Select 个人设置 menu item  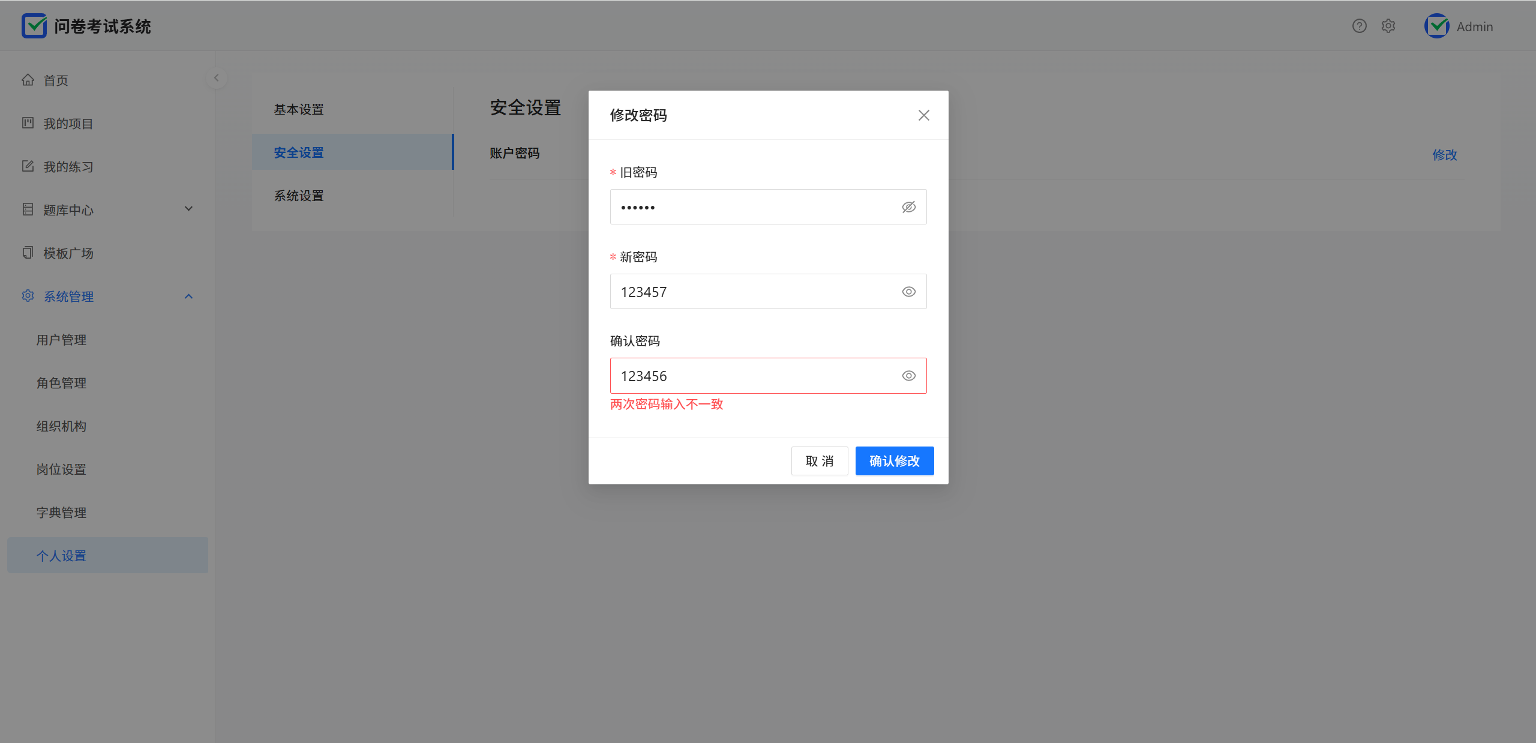[x=108, y=555]
